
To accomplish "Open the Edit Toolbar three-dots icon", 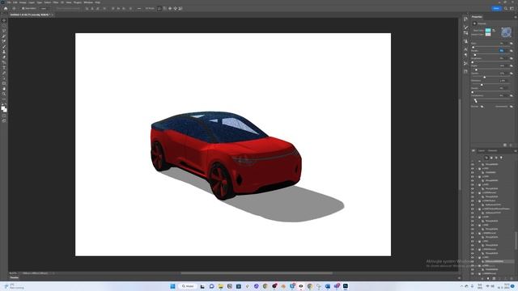I will click(4, 99).
